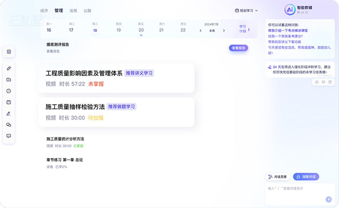Viewport: 339px width, 208px height.
Task: Click the thumbs-up icon under AI message
Action: click(x=317, y=82)
